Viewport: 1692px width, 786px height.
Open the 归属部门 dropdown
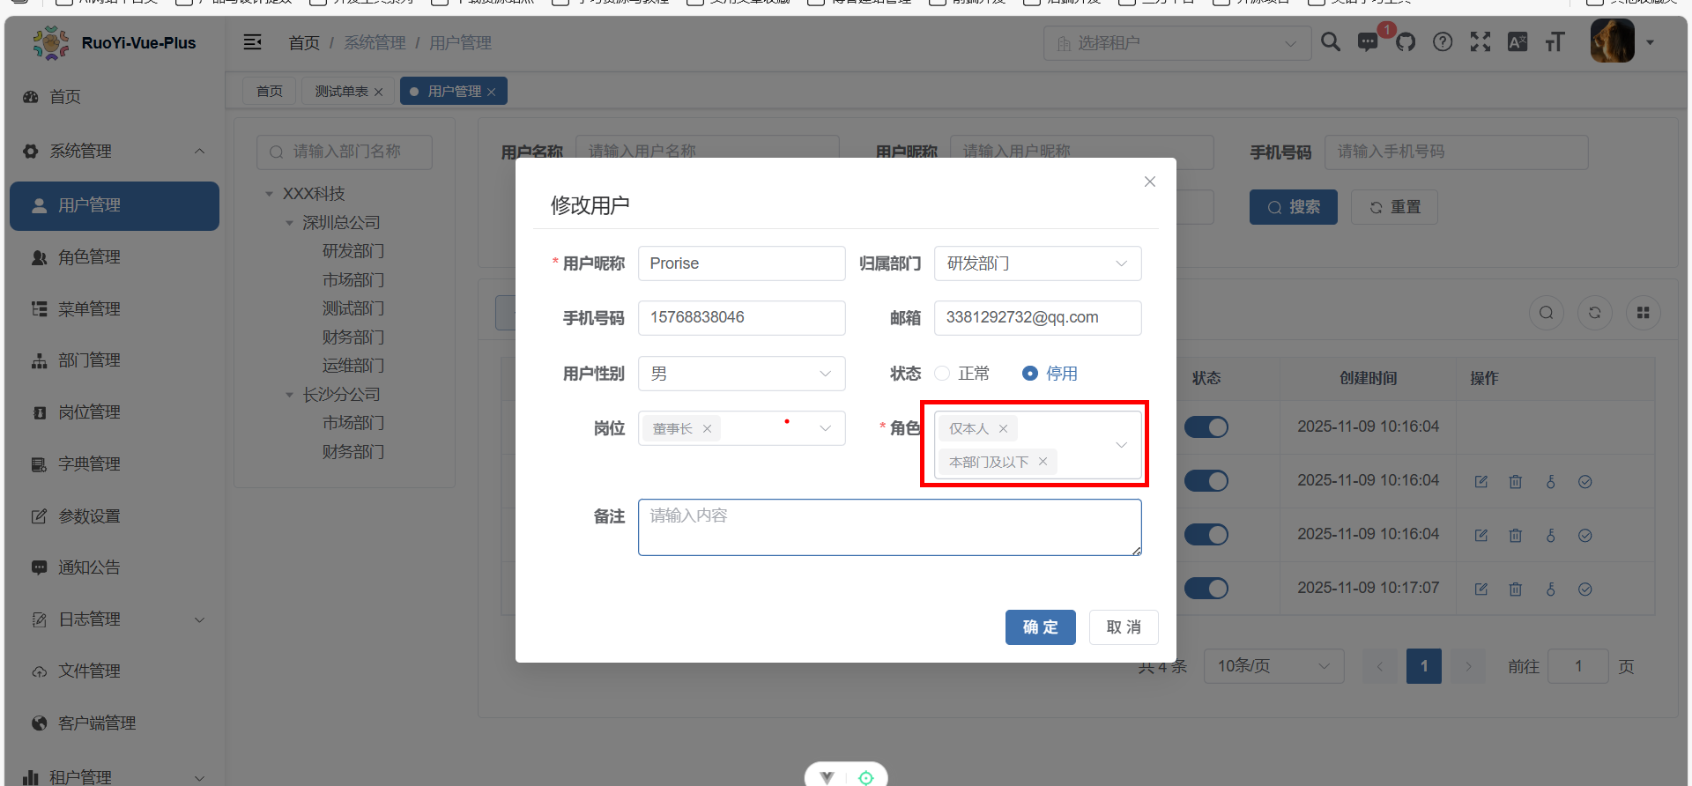click(1037, 263)
